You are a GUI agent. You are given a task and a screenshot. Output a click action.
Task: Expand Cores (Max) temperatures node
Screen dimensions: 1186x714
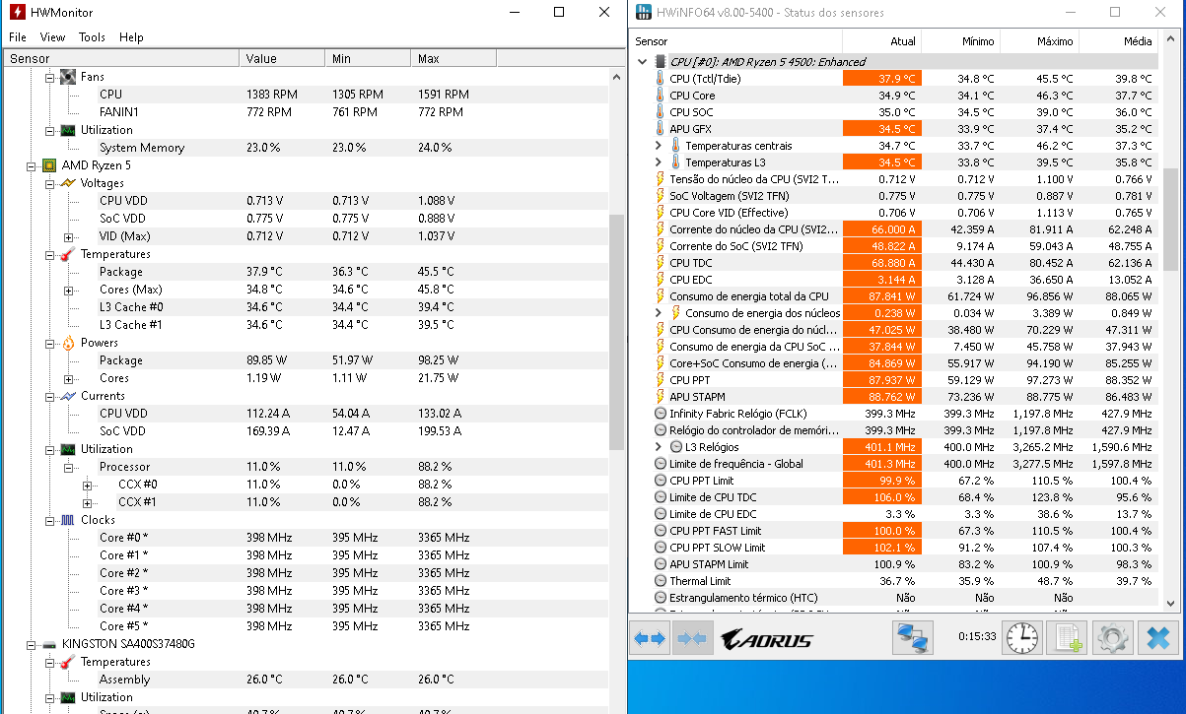68,291
